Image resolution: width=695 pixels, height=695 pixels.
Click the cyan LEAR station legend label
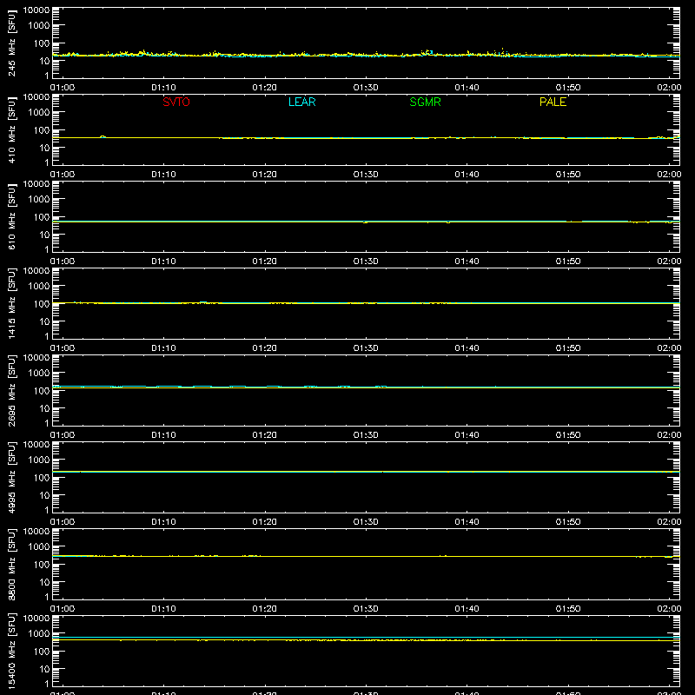[x=301, y=102]
